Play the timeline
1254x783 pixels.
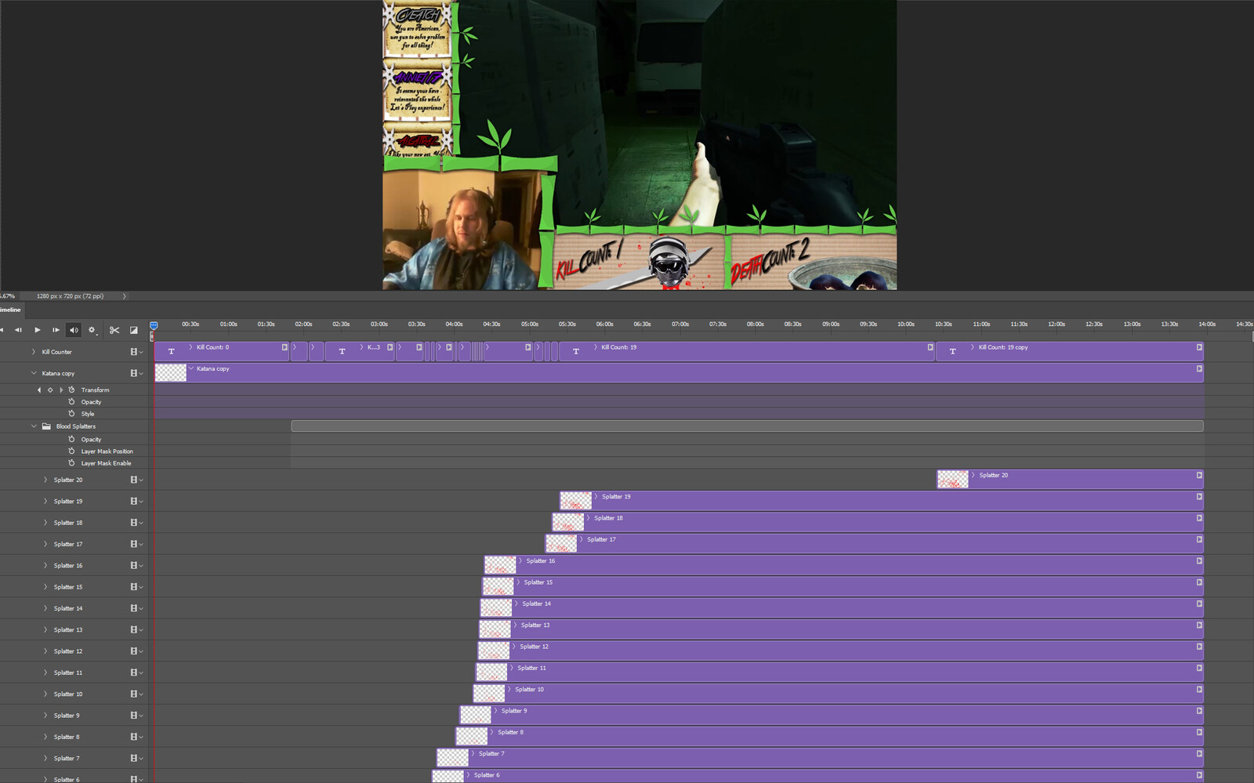pos(37,330)
